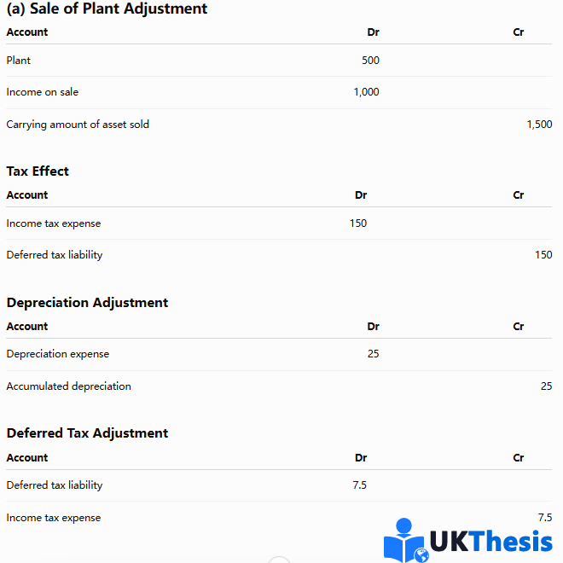Image resolution: width=563 pixels, height=563 pixels.
Task: Click the Cr column header in Depreciation table
Action: pyautogui.click(x=518, y=327)
